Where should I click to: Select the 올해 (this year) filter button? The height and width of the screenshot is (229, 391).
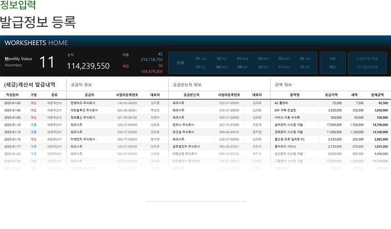click(180, 63)
